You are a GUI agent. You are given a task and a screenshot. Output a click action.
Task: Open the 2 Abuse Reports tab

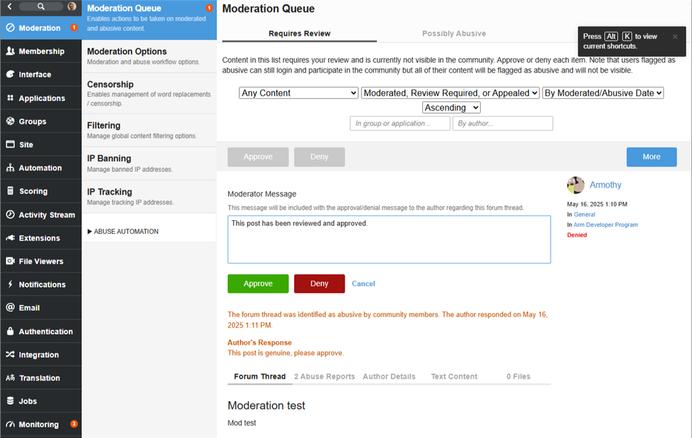tap(325, 376)
